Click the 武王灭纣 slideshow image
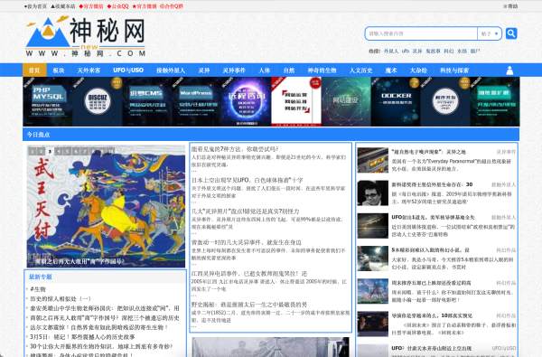The width and height of the screenshot is (542, 357). (106, 207)
